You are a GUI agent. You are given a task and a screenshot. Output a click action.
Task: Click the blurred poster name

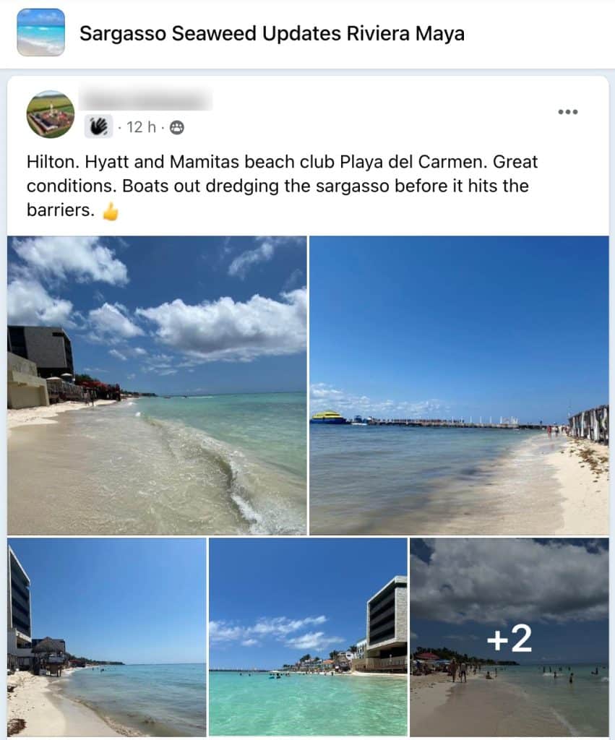click(146, 100)
